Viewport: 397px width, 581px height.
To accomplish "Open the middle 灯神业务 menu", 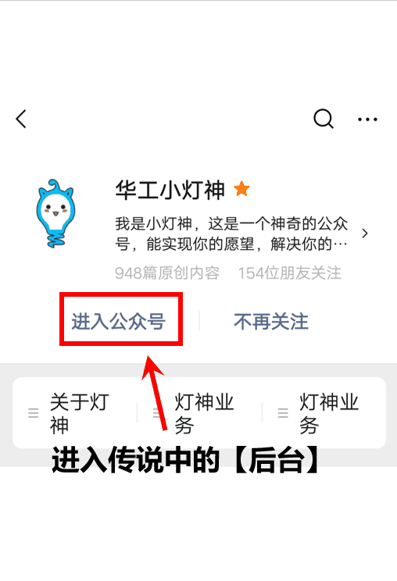I will pyautogui.click(x=199, y=413).
